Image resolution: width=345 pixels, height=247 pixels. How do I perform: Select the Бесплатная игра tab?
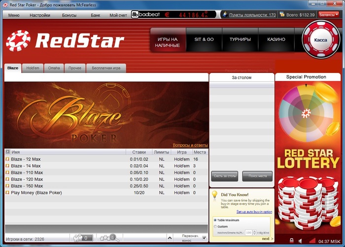[106, 68]
